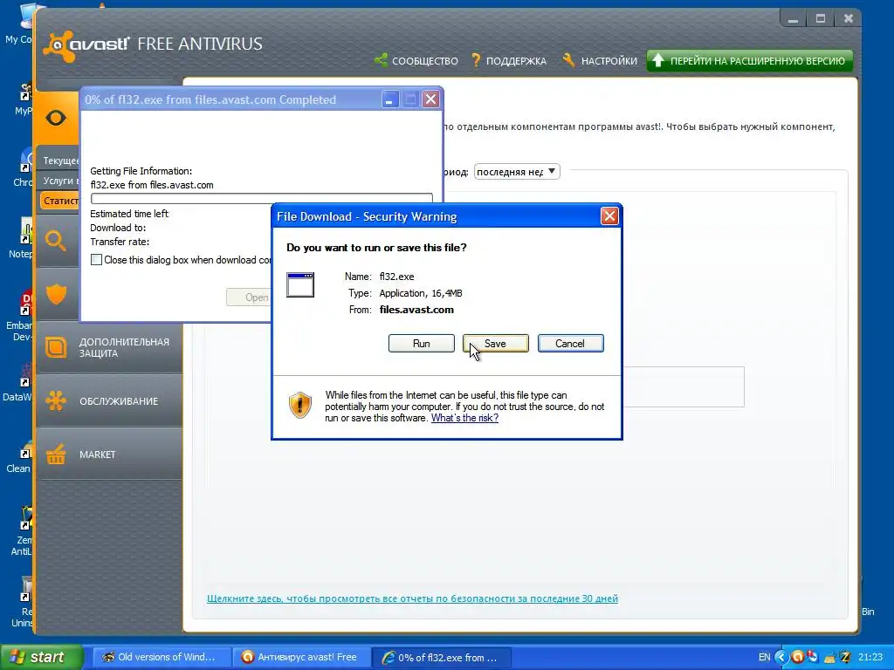Screen dimensions: 894x670
Task: Select the Текущее submenu item in sidebar
Action: pyautogui.click(x=60, y=161)
